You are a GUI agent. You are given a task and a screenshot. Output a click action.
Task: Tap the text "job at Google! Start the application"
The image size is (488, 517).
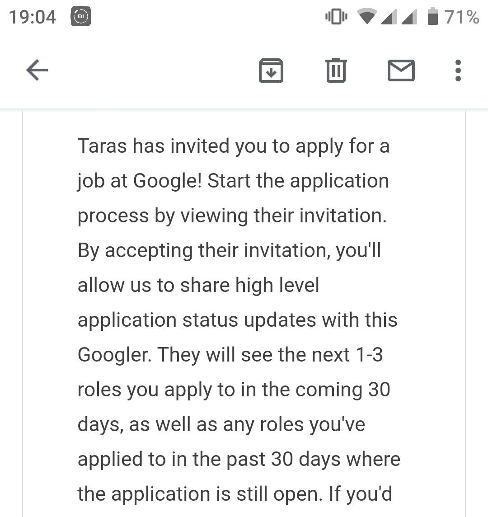click(x=233, y=181)
